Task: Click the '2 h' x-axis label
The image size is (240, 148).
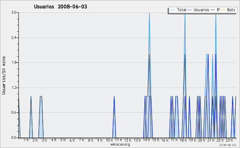Action: click(35, 140)
